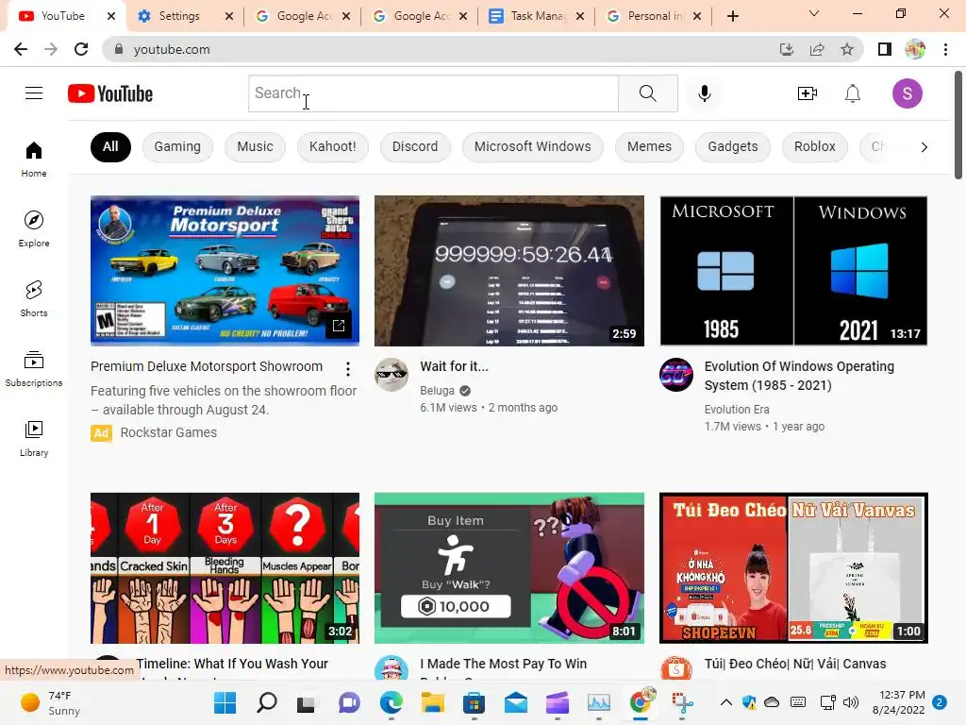The height and width of the screenshot is (725, 966).
Task: Open Explore in sidebar
Action: pyautogui.click(x=34, y=229)
